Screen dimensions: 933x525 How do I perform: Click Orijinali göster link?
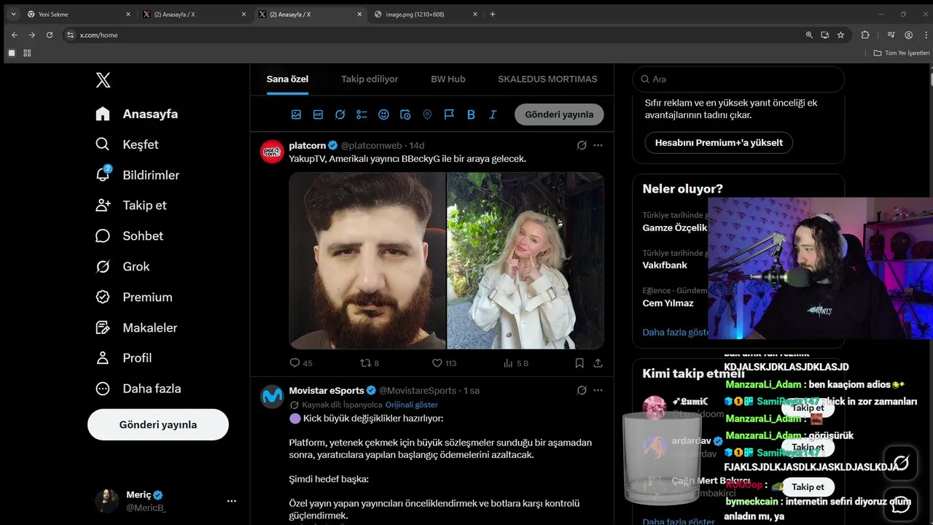click(x=412, y=405)
